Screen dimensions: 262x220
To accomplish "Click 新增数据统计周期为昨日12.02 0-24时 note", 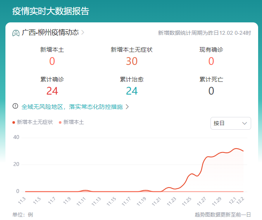I will pyautogui.click(x=204, y=33).
